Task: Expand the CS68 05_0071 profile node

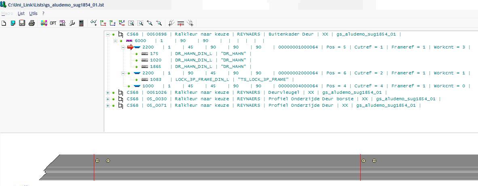Action: tap(108, 106)
